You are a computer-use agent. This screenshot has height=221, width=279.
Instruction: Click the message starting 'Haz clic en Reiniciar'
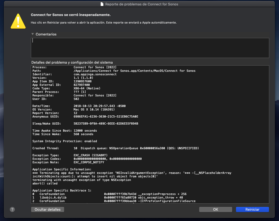coord(104,23)
